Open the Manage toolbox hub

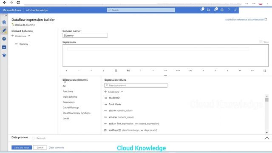[4, 47]
